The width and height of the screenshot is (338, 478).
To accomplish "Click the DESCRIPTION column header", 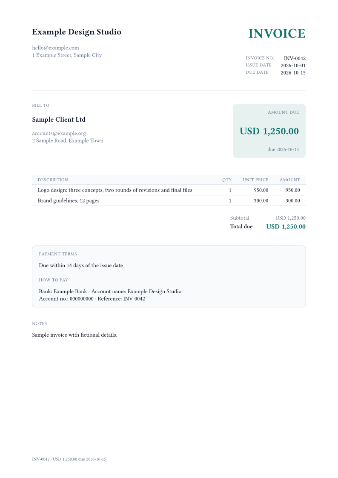I will coord(53,180).
